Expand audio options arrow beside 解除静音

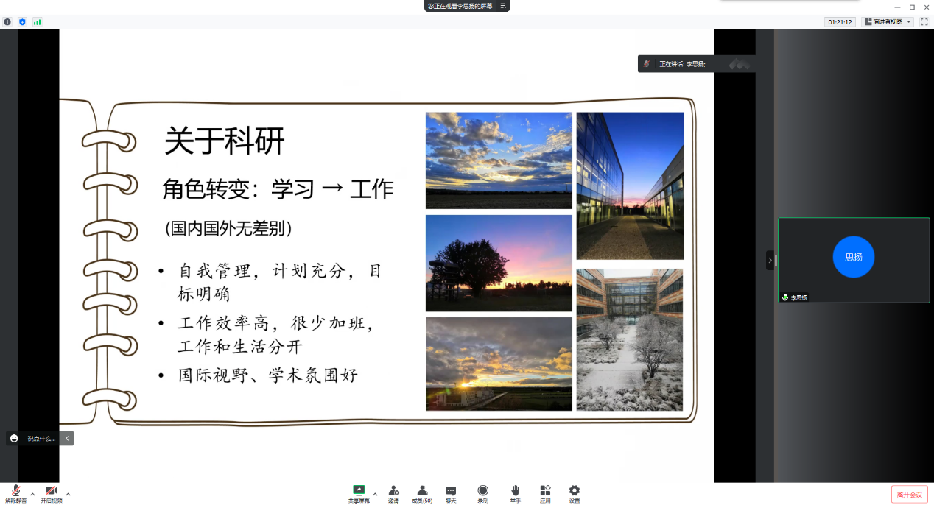click(x=32, y=494)
